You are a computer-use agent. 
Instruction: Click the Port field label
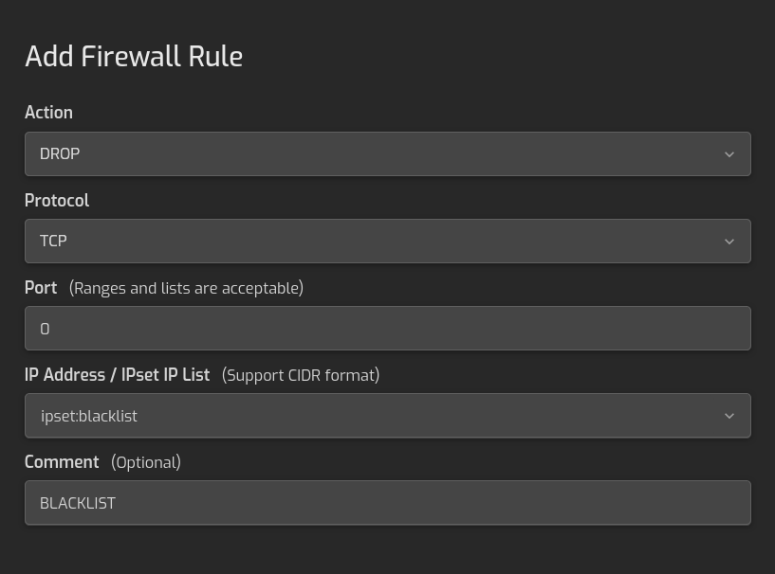coord(41,288)
